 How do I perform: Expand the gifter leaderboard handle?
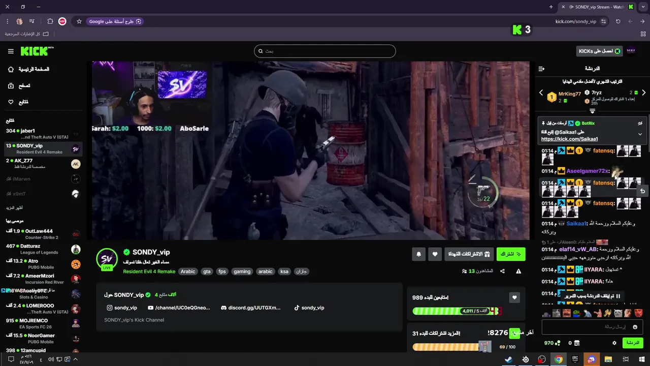coord(592,111)
